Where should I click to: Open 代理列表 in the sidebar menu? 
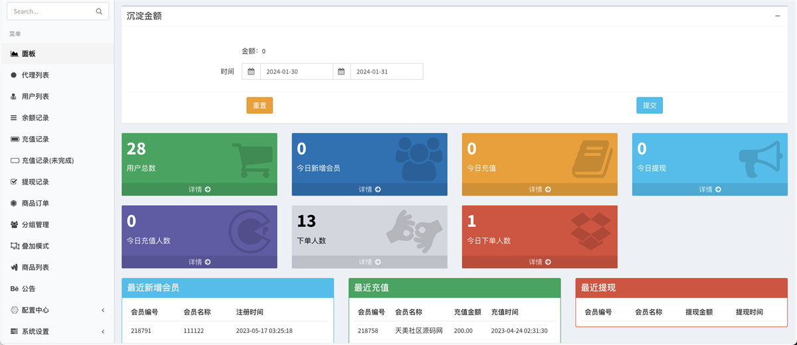pos(35,75)
